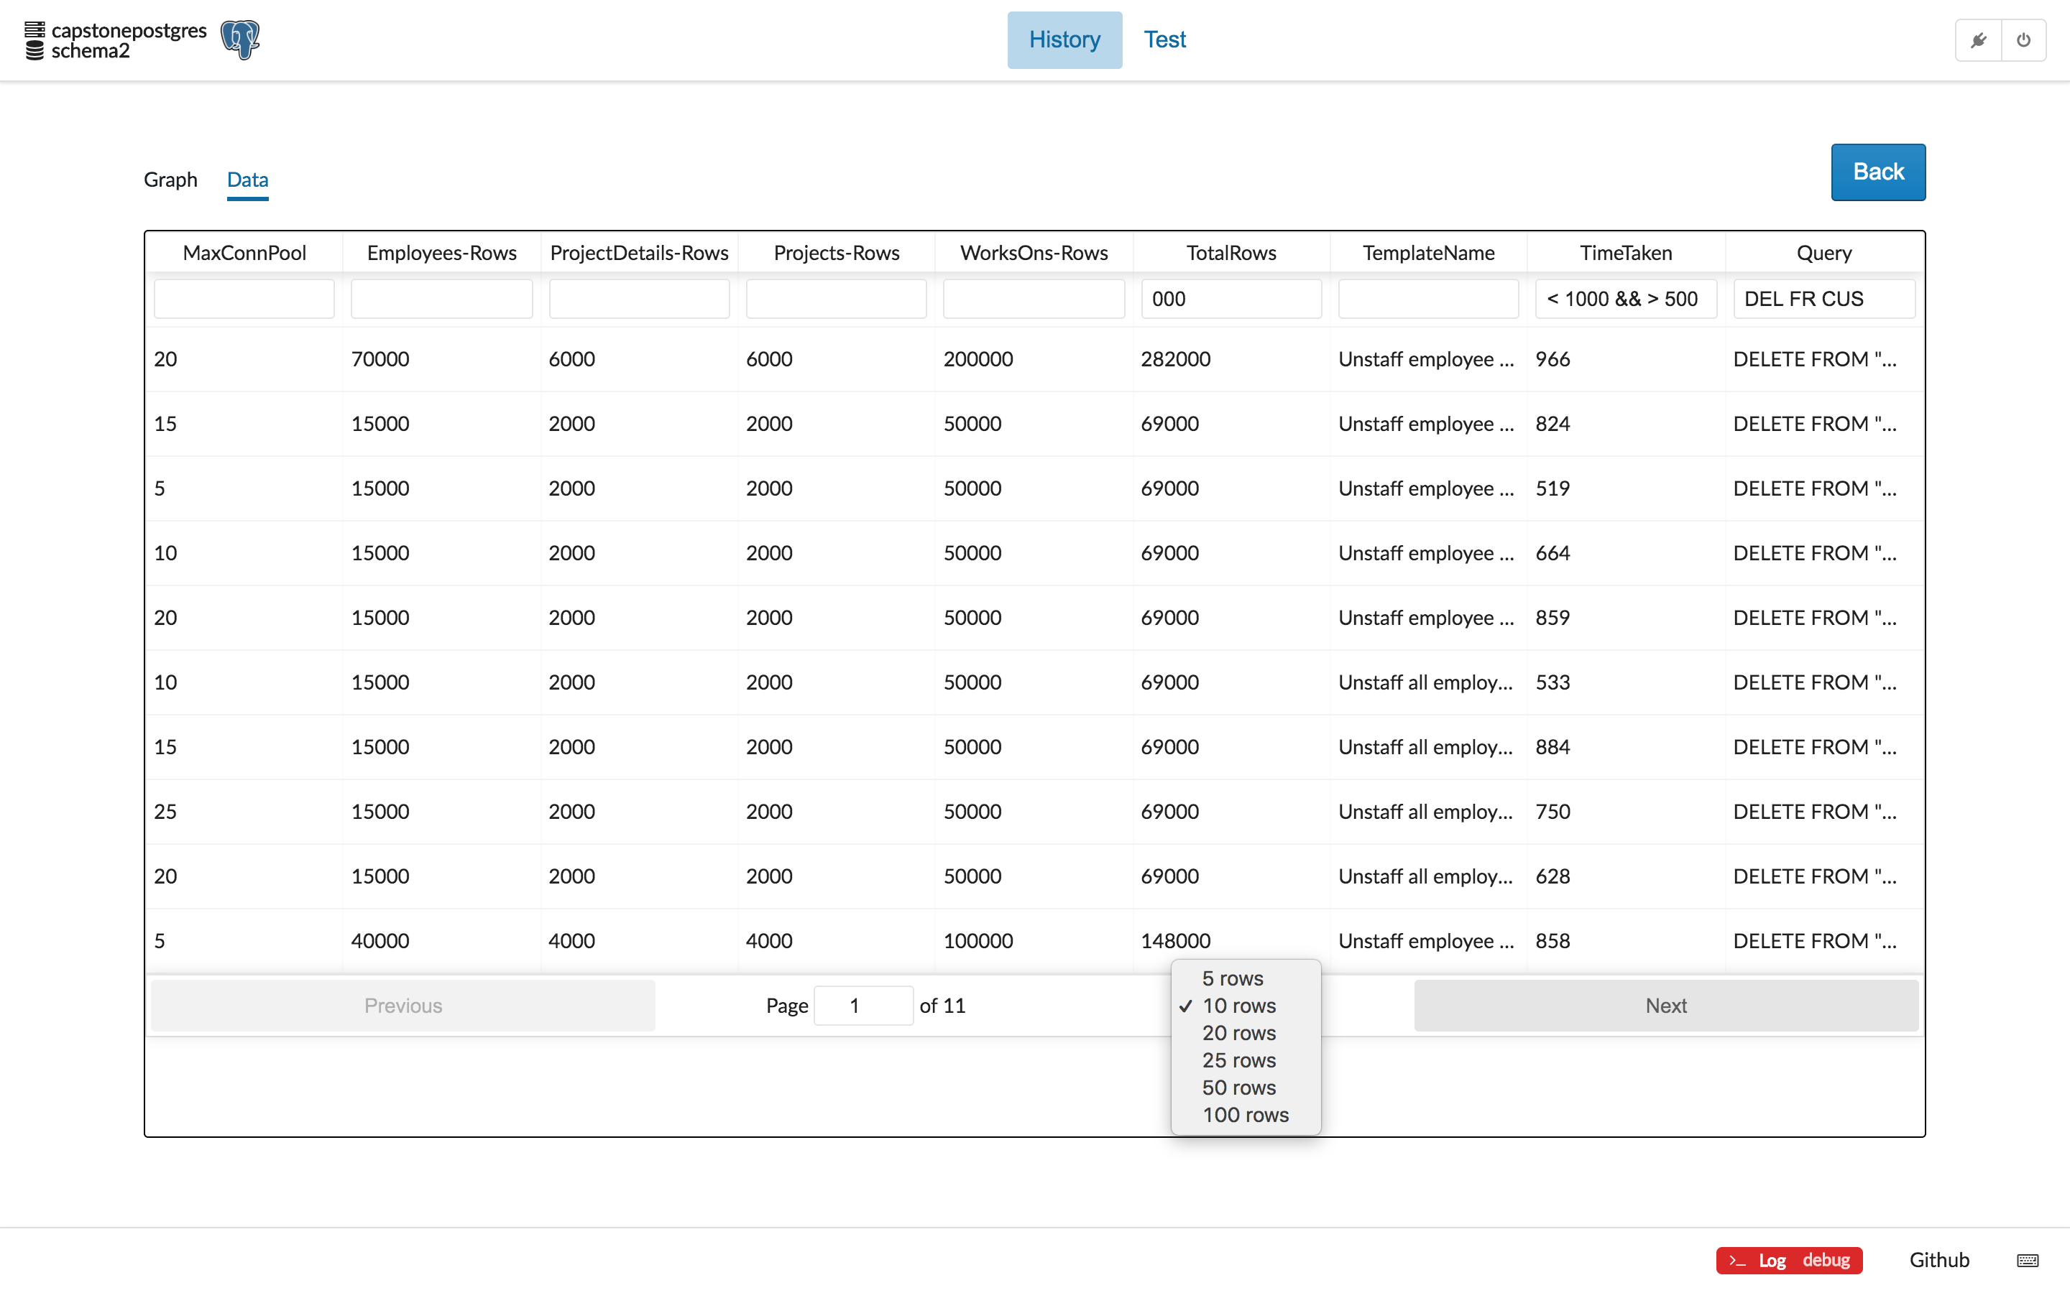Switch to the Graph tab

170,180
